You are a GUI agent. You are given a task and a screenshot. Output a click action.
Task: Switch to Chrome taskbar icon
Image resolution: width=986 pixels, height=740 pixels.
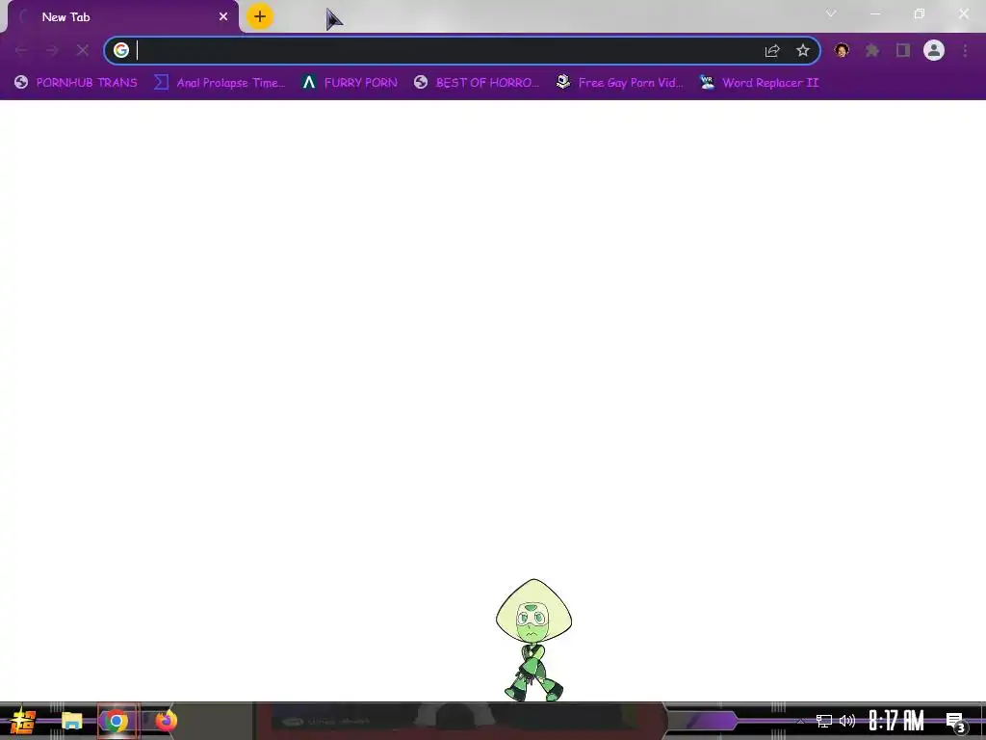point(117,721)
